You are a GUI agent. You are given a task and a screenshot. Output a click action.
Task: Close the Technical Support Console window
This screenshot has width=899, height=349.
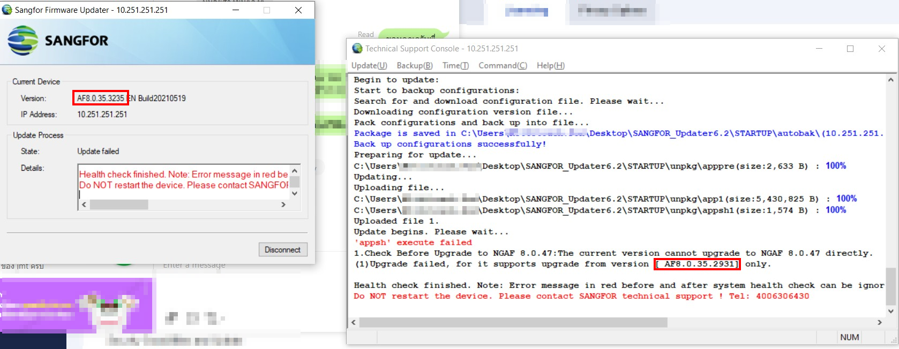coord(881,49)
